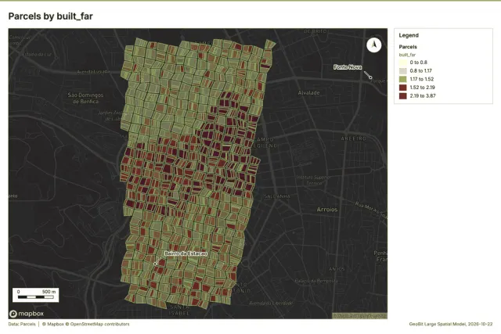Select the 1.17 to 1.52 color swatch
Screen dimensions: 501x334
[x=403, y=79]
